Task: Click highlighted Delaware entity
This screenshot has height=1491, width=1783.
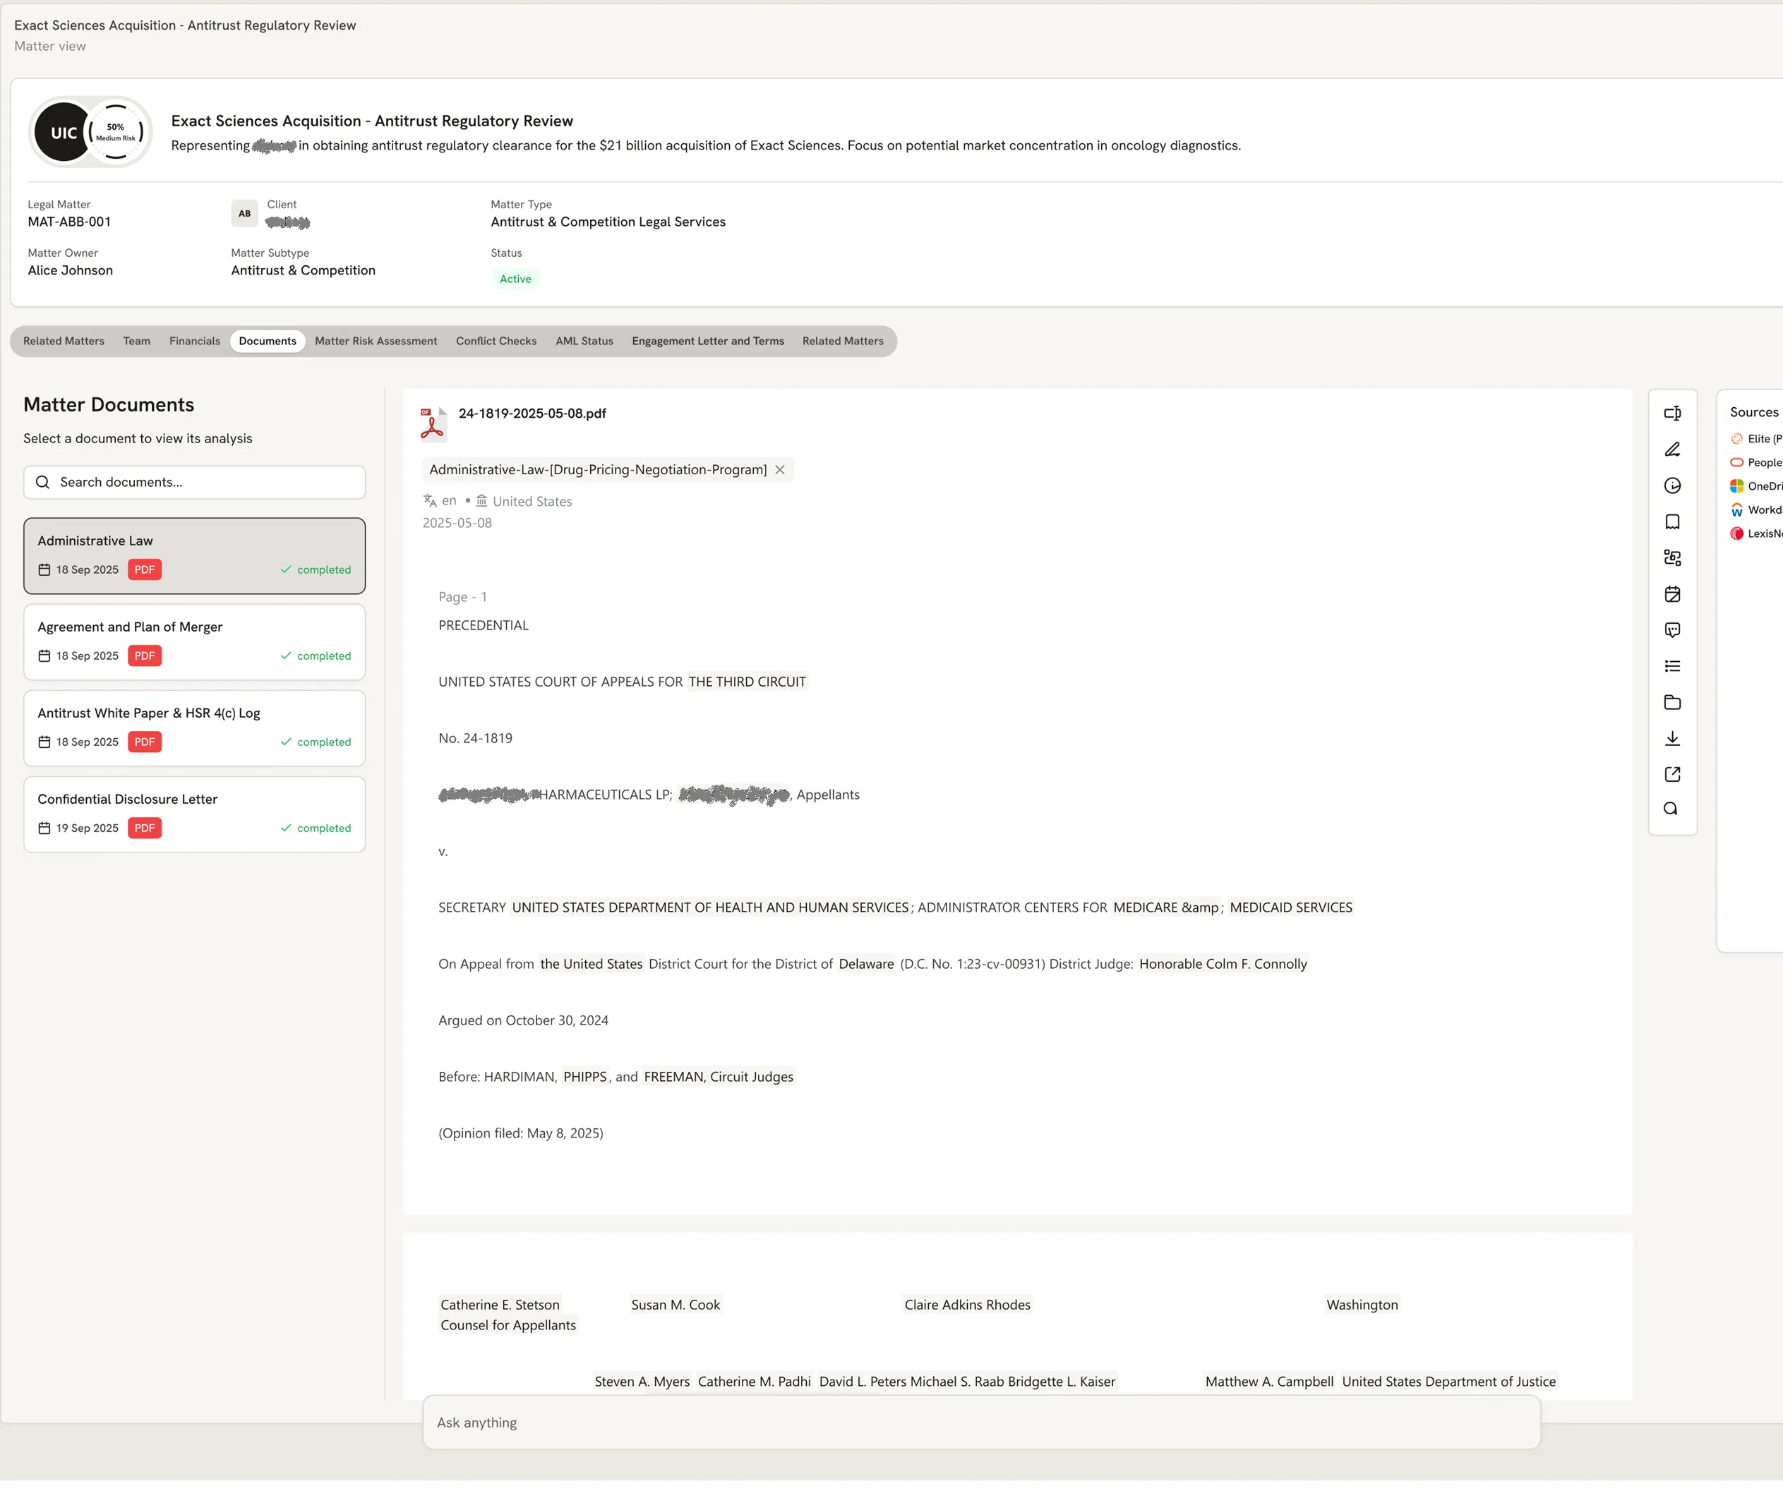Action: point(866,964)
